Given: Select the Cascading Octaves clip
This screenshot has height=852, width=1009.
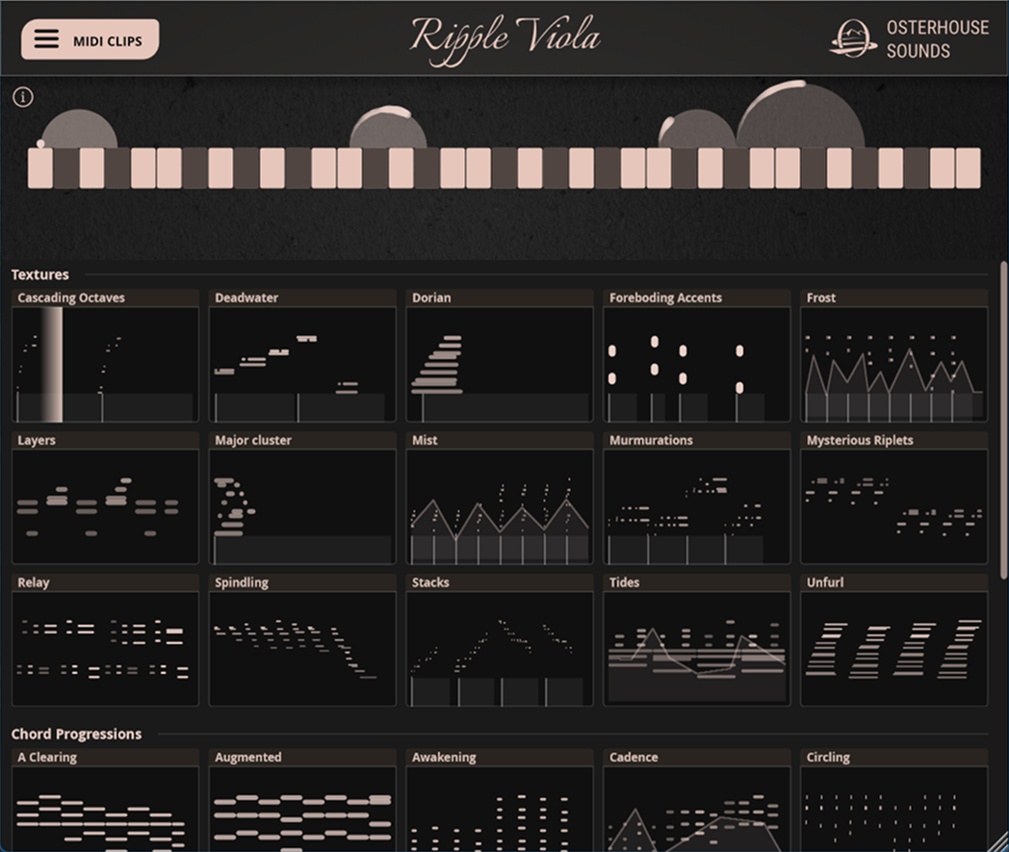Looking at the screenshot, I should coord(106,356).
